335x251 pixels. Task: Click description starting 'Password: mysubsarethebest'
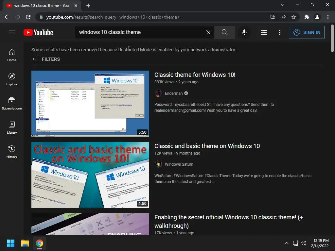coord(214,107)
